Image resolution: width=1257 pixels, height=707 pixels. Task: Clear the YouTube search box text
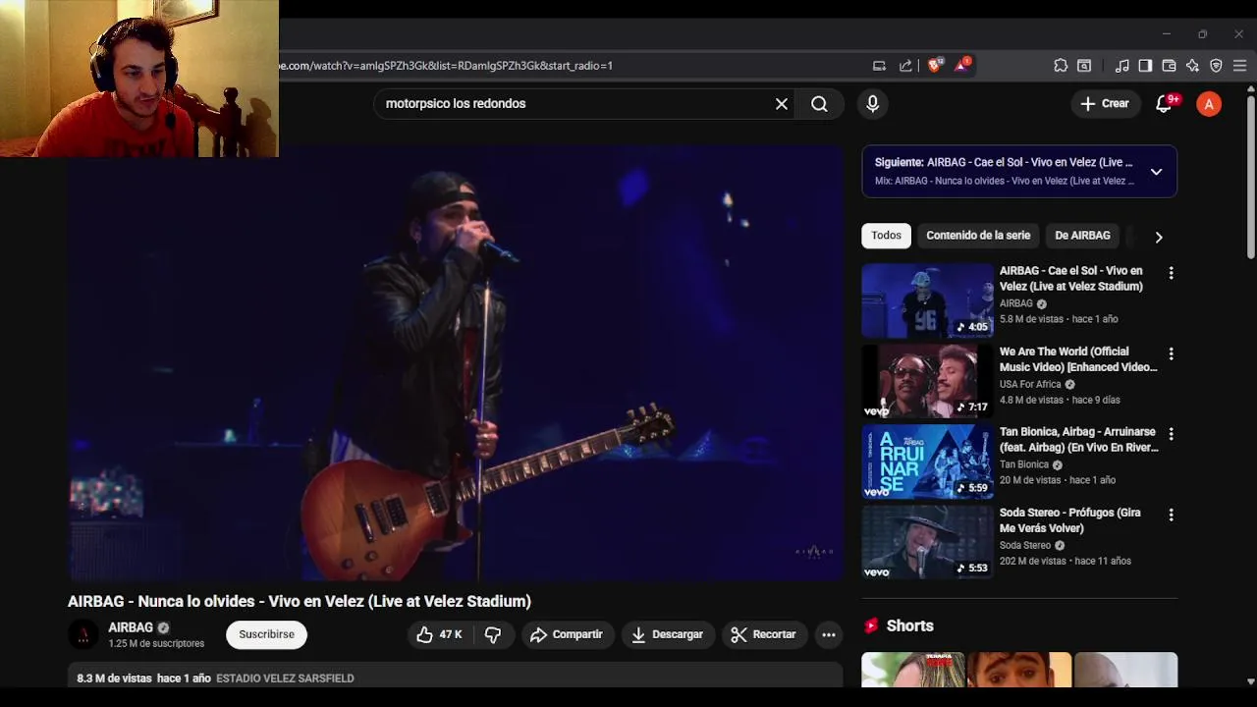point(782,104)
